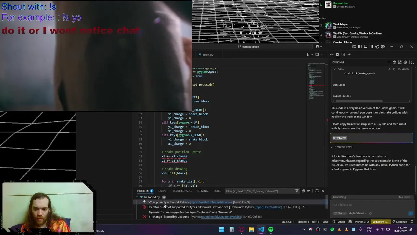Open the Chat panel icon in the sidebar
417x235 pixels.
pyautogui.click(x=343, y=55)
